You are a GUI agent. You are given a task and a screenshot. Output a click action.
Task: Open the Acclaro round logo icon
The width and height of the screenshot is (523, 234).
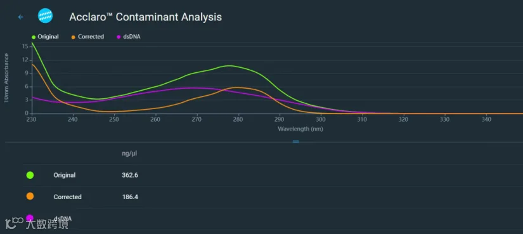point(46,16)
